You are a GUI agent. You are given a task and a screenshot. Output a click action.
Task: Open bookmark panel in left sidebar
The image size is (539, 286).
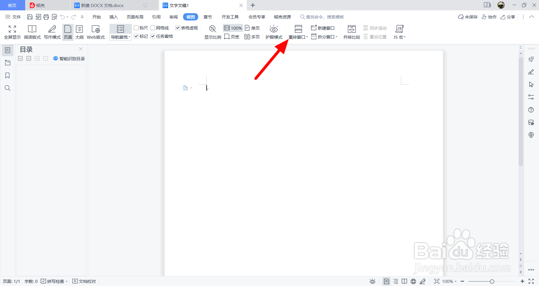8,75
